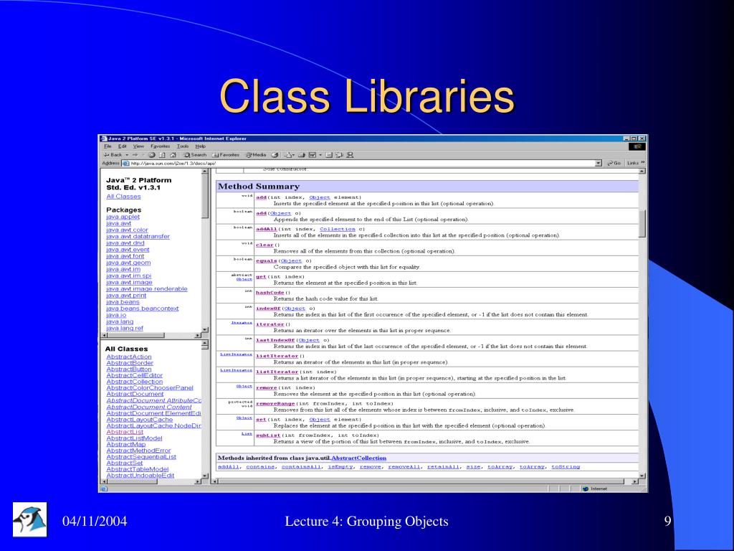Open the java.io package link
Viewport: 734px width, 551px height.
pyautogui.click(x=116, y=316)
